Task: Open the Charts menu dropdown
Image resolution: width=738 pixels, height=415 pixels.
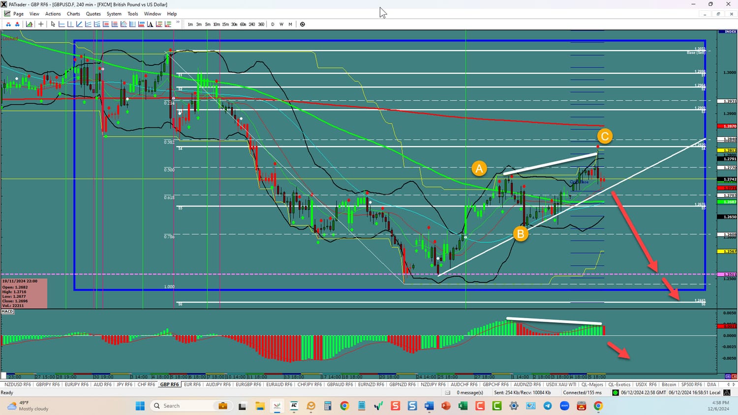Action: (x=73, y=14)
